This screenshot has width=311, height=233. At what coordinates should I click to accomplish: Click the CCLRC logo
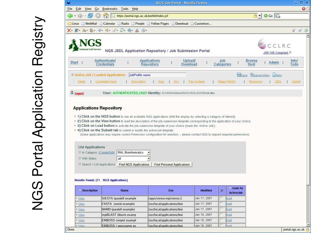(274, 44)
